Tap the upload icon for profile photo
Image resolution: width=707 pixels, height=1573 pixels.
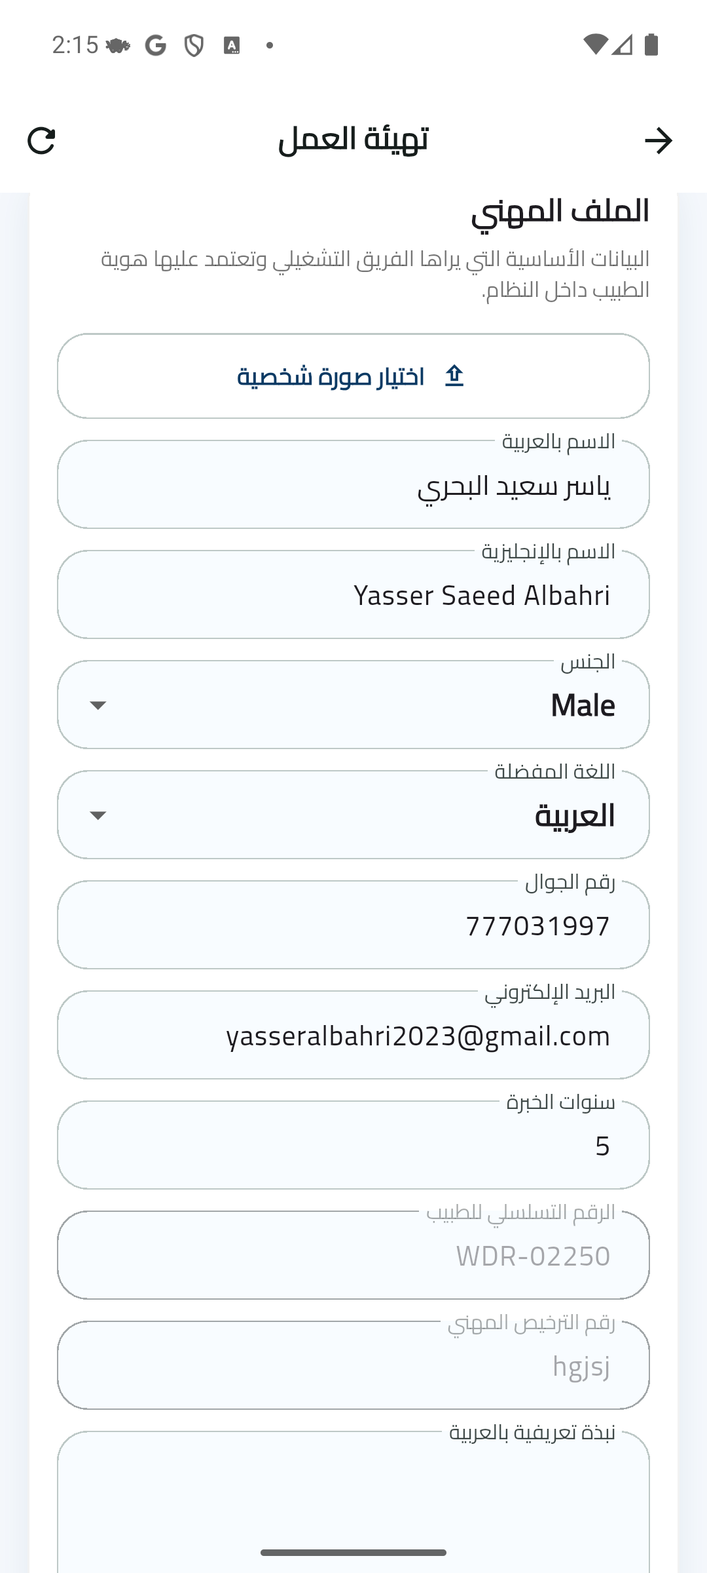tap(454, 376)
